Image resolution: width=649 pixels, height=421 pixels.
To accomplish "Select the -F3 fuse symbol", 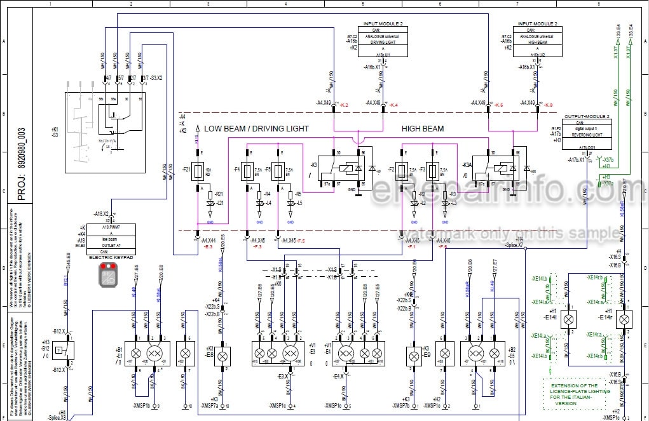I will 432,171.
